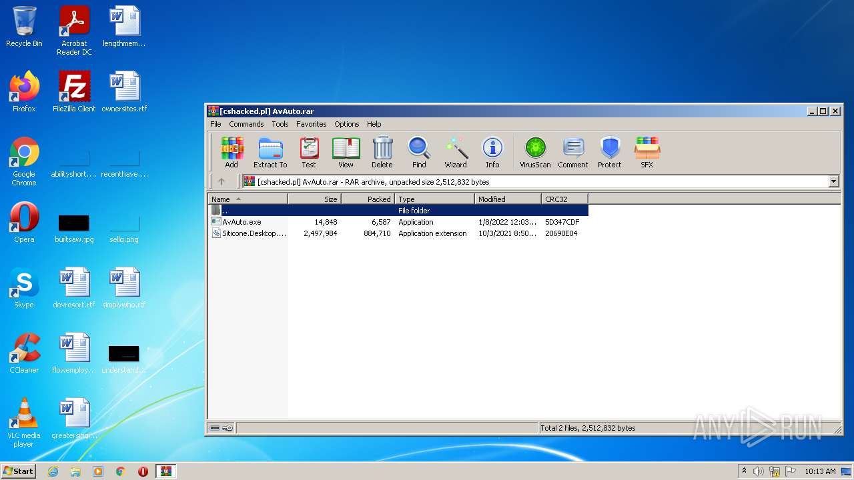Open the Commands menu
The height and width of the screenshot is (480, 854).
(x=246, y=124)
